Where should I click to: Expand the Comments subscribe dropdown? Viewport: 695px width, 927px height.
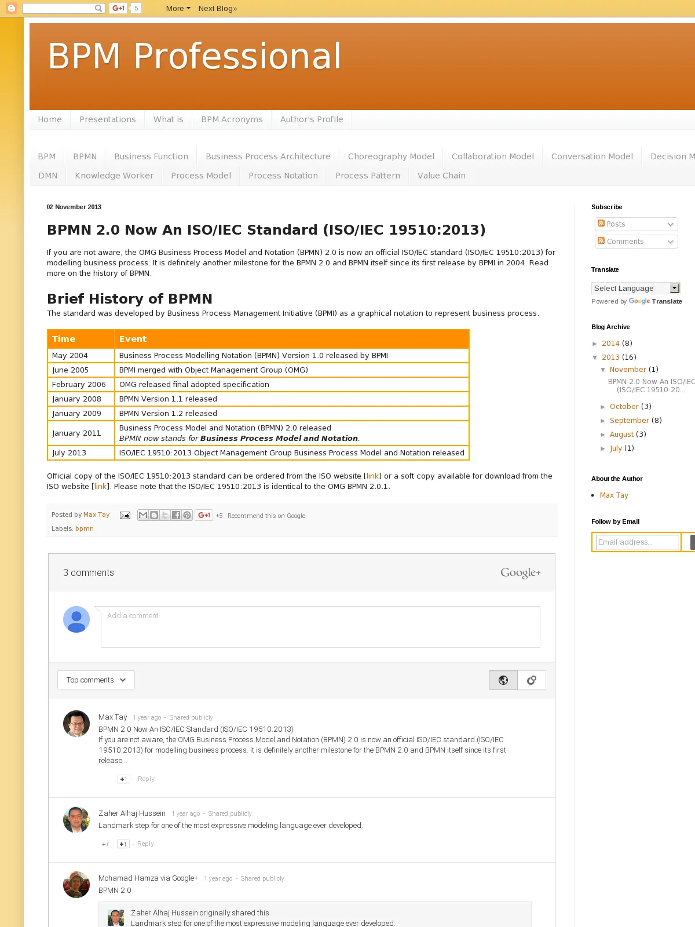pos(671,242)
